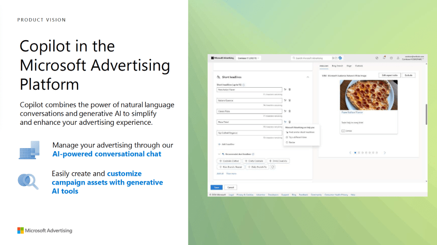Collapse the Recommended short headlines chevron
Viewport: 437px width, 245px height.
pyautogui.click(x=219, y=154)
